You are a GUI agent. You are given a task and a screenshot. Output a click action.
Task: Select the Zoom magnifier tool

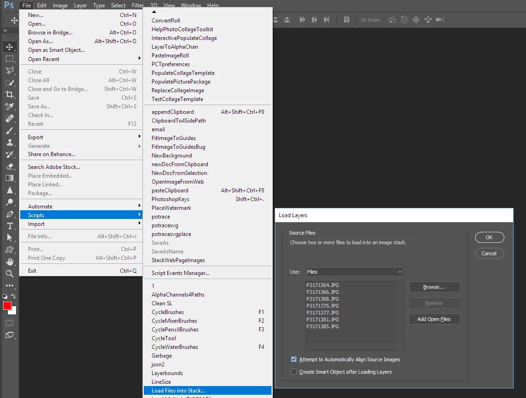[x=10, y=274]
